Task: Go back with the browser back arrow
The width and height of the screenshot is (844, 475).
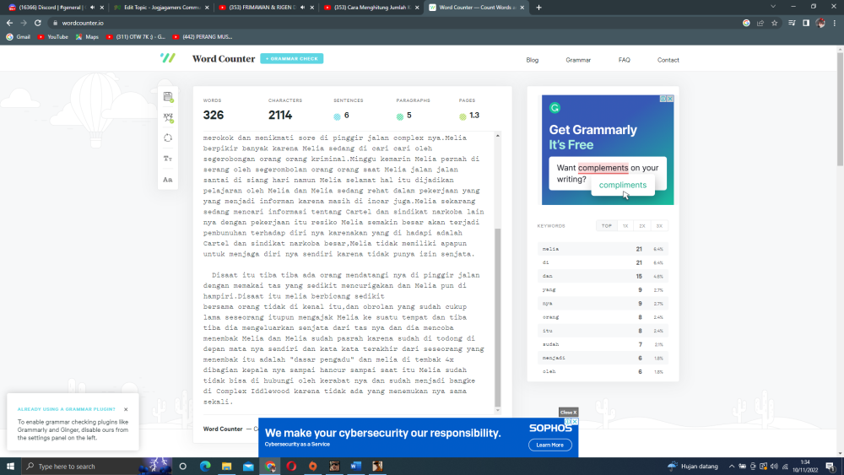Action: (x=9, y=23)
